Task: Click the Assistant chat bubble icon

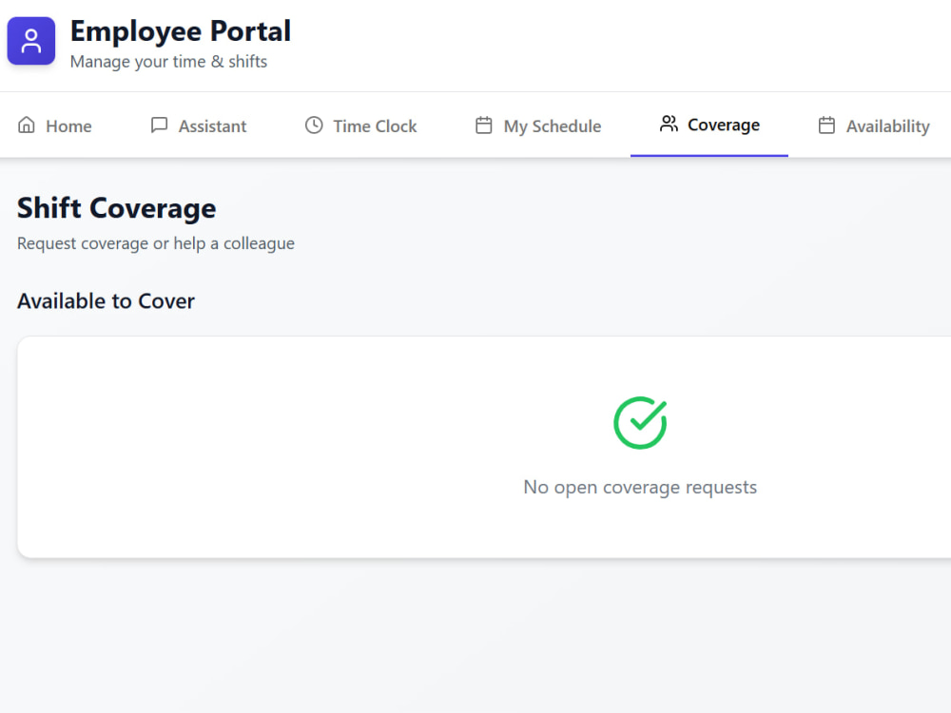Action: 159,125
